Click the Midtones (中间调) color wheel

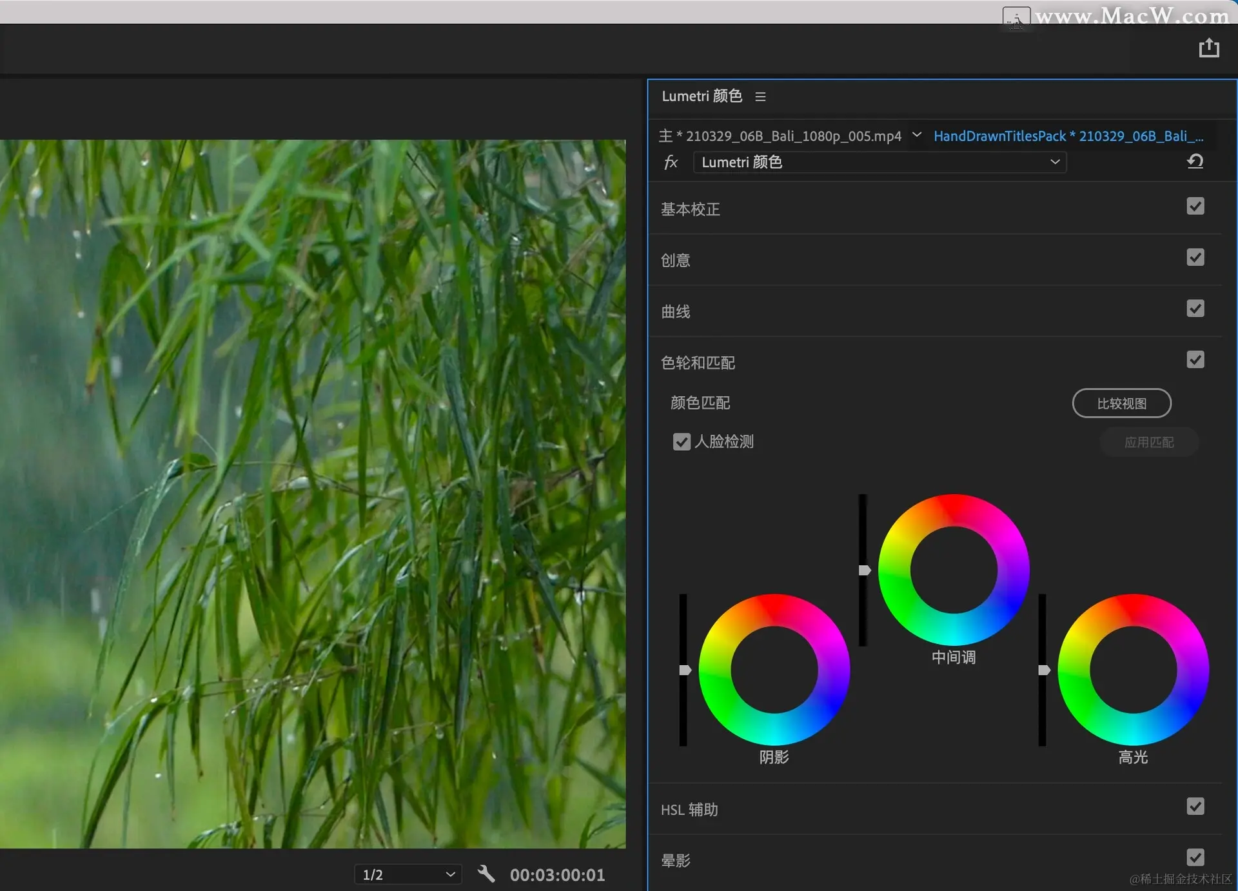953,570
